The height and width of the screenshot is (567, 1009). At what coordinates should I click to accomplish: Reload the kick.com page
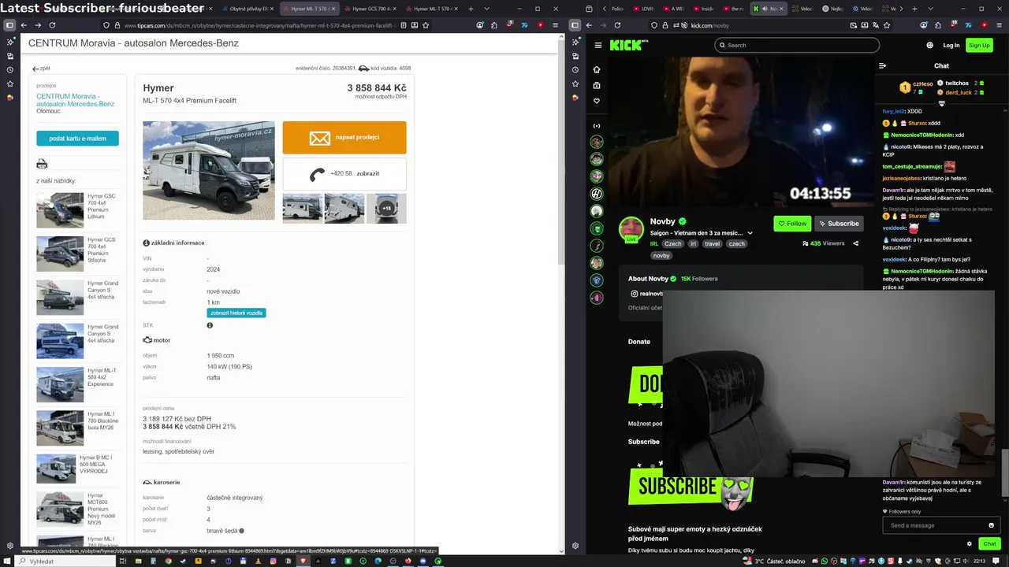point(617,25)
